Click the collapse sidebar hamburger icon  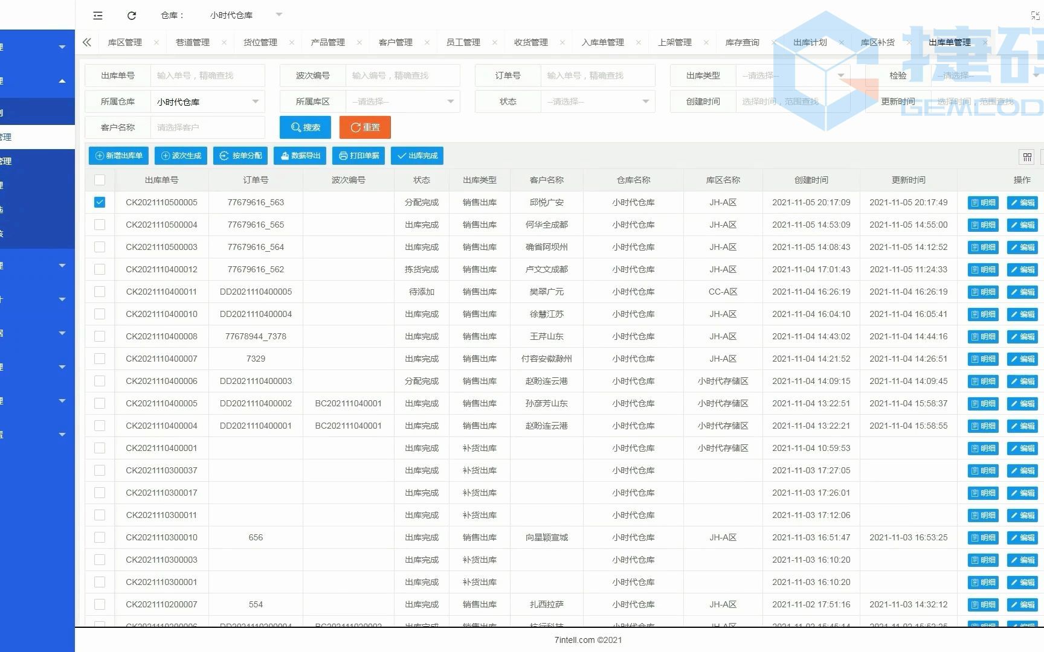coord(97,15)
